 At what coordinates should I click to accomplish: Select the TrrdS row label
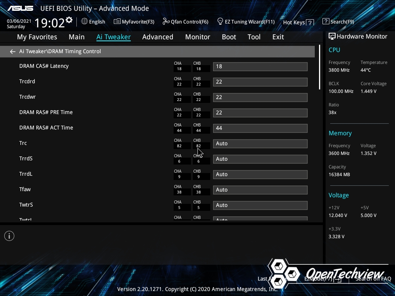(x=26, y=158)
